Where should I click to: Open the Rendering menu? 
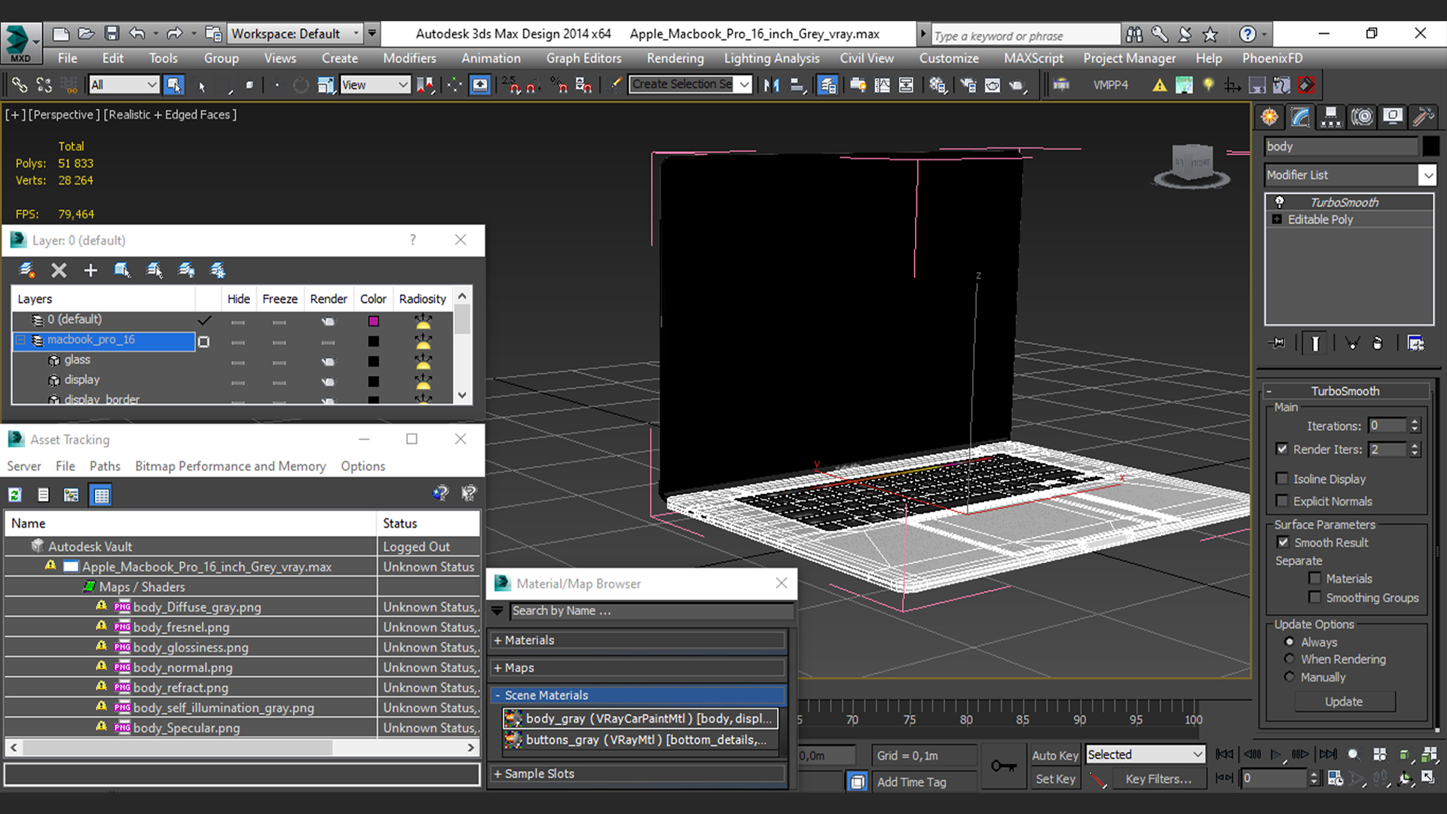(x=675, y=58)
